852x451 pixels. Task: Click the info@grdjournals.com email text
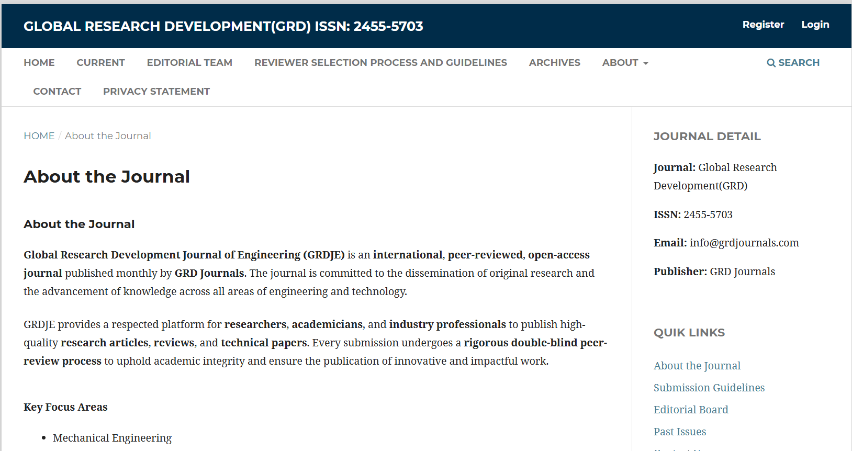click(x=744, y=243)
